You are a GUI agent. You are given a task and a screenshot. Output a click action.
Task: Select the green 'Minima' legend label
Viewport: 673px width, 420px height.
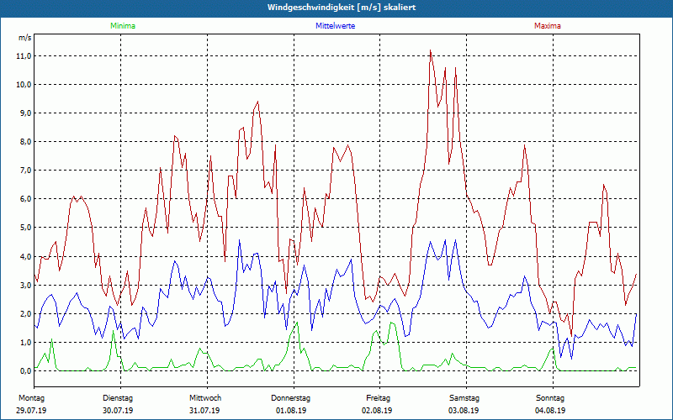point(123,26)
